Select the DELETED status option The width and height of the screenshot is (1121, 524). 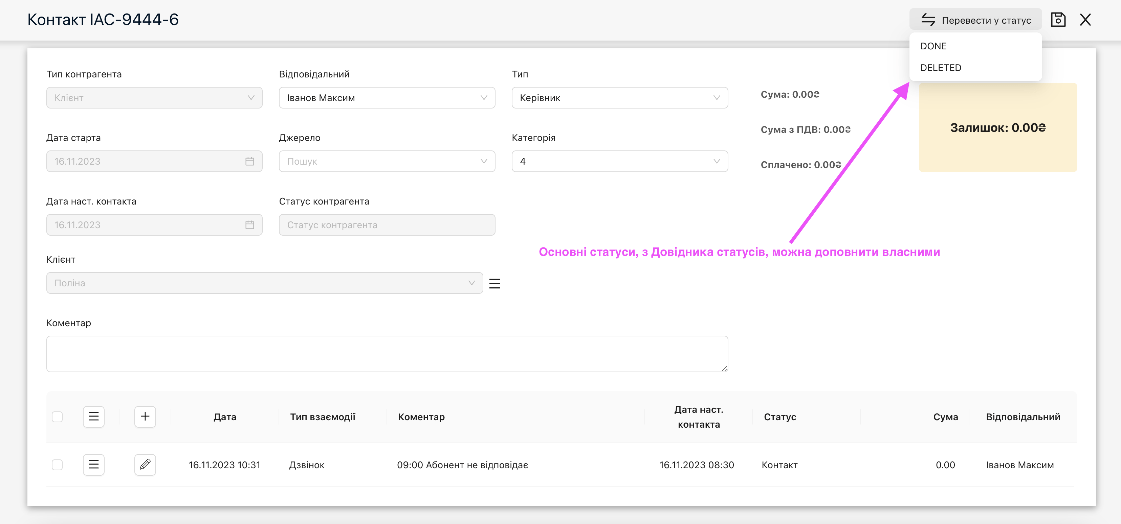[940, 68]
